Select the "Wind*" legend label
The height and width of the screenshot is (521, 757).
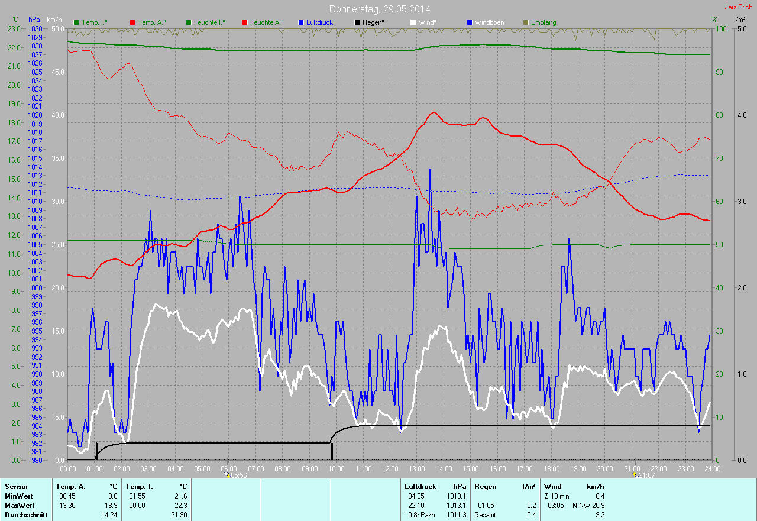(428, 22)
